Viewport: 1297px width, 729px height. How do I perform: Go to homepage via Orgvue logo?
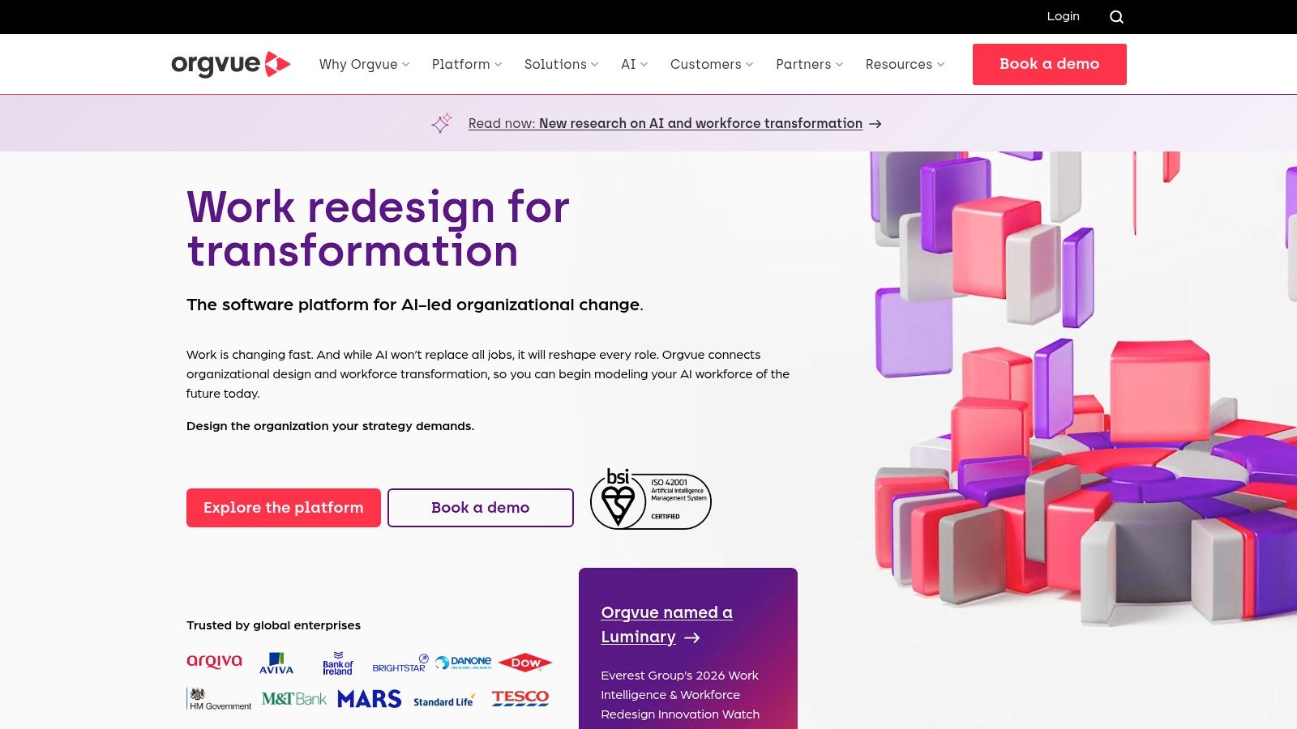coord(230,64)
